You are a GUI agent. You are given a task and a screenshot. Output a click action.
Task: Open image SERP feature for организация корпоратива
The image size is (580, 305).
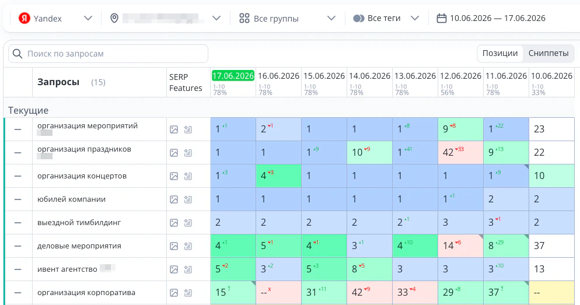(174, 292)
